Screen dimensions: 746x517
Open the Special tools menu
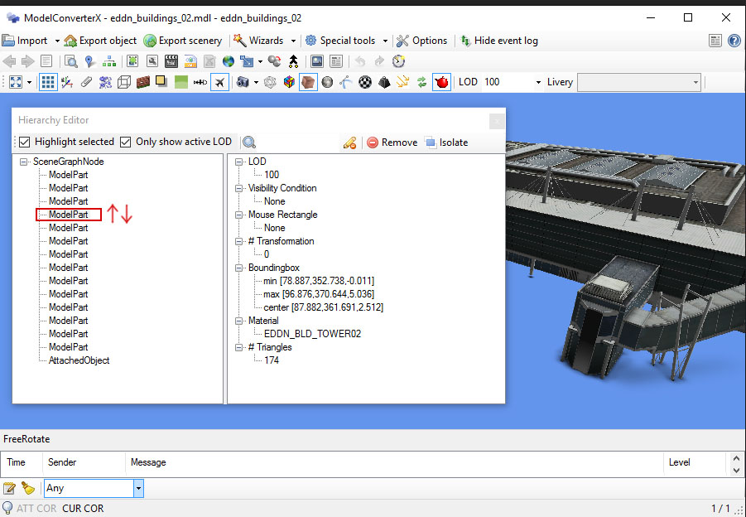click(x=341, y=41)
